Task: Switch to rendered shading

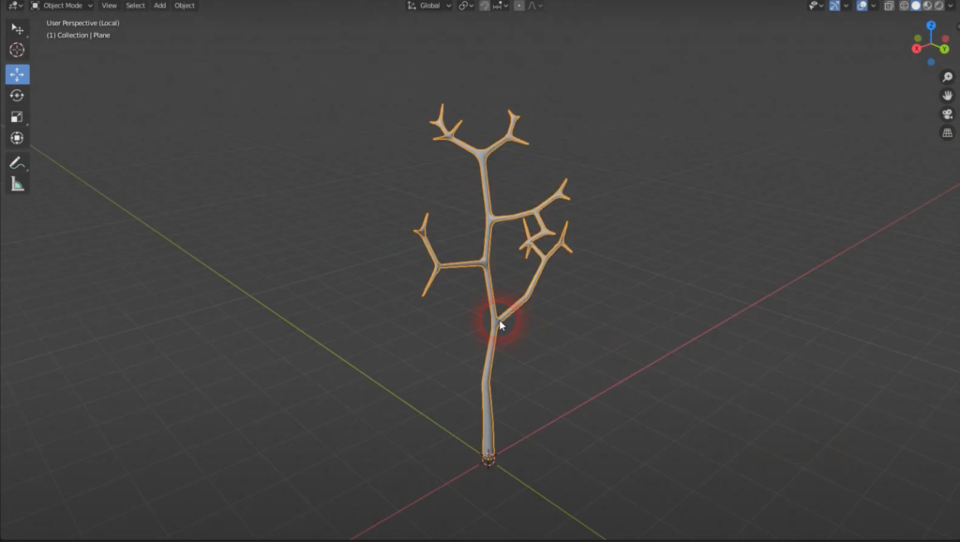Action: (x=939, y=6)
